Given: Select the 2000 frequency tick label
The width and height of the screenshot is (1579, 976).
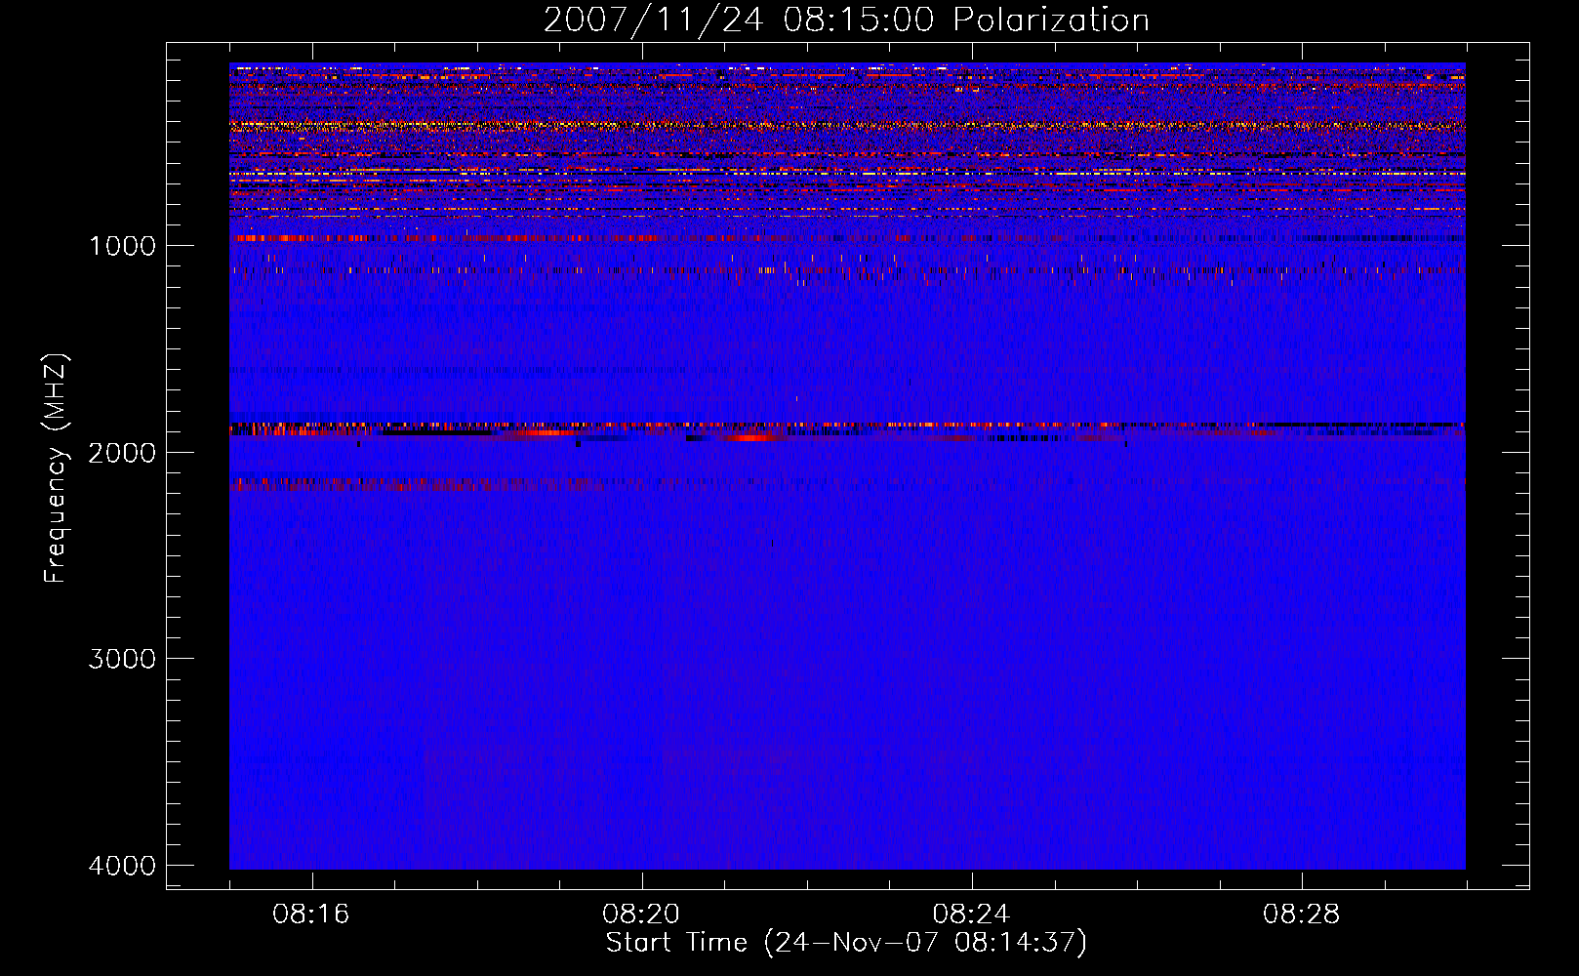Looking at the screenshot, I should click(x=122, y=452).
